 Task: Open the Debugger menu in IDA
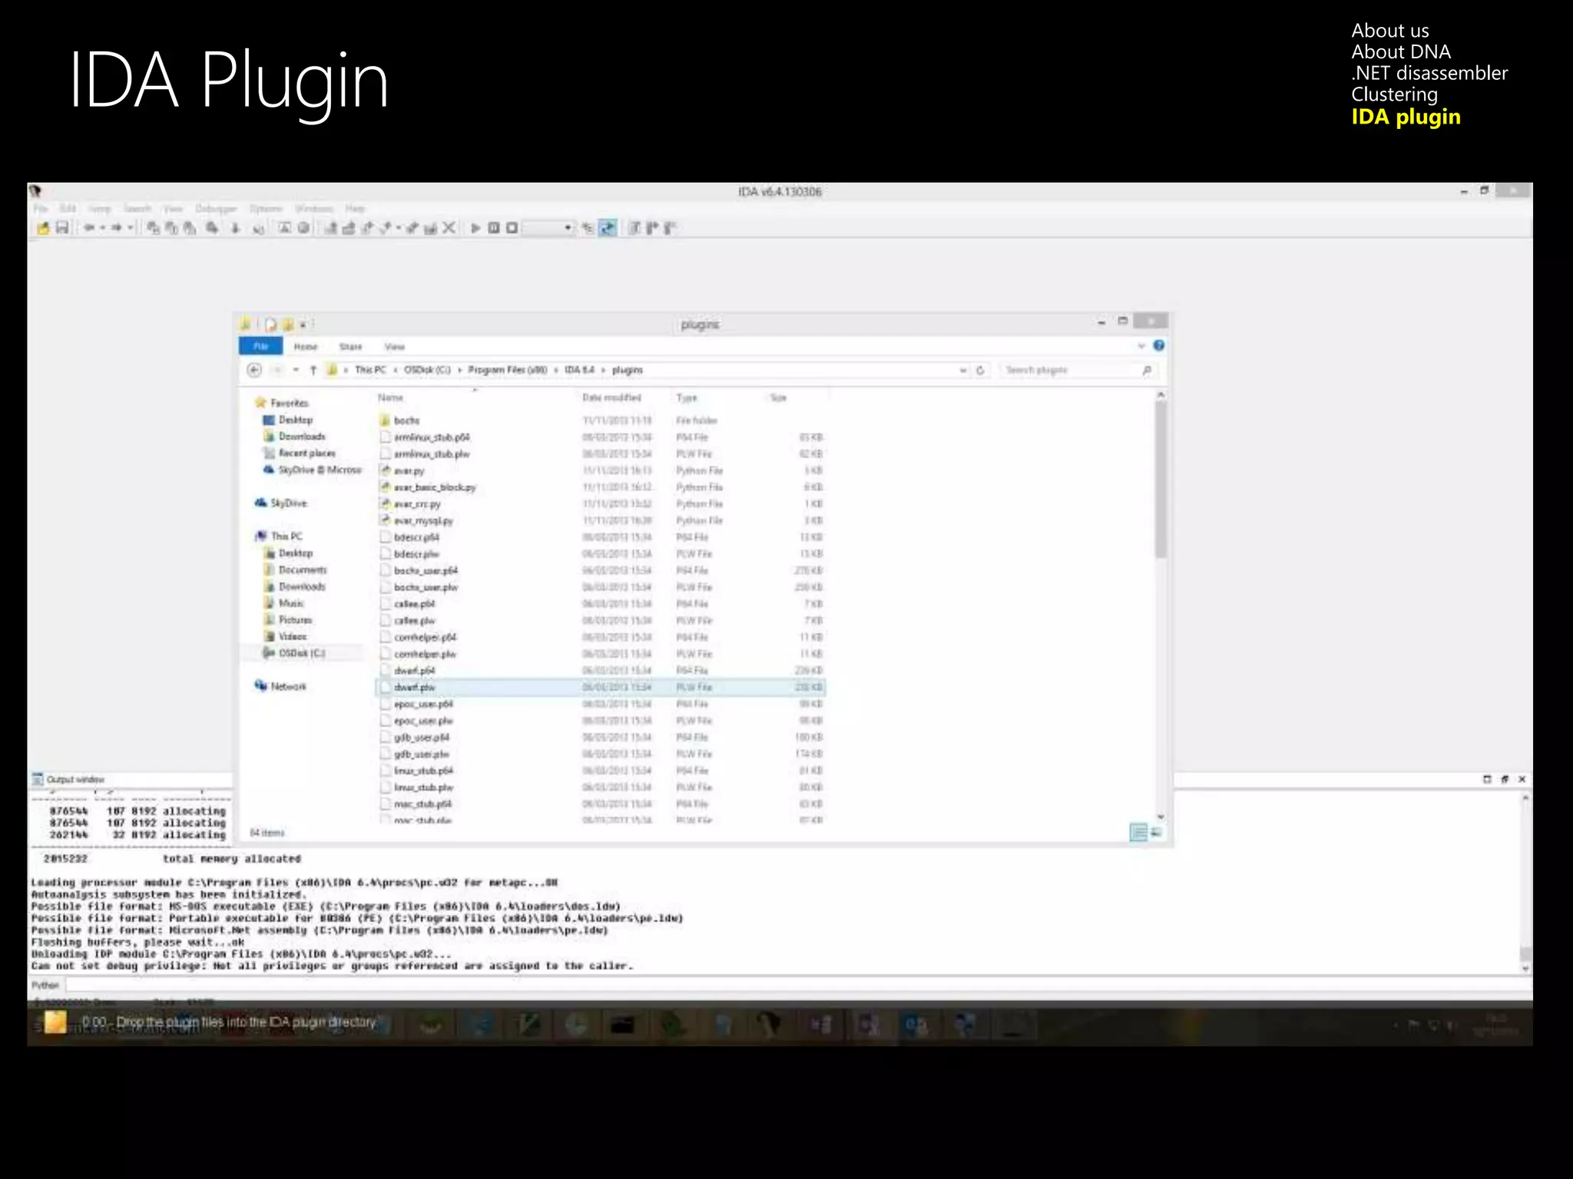[x=216, y=209]
